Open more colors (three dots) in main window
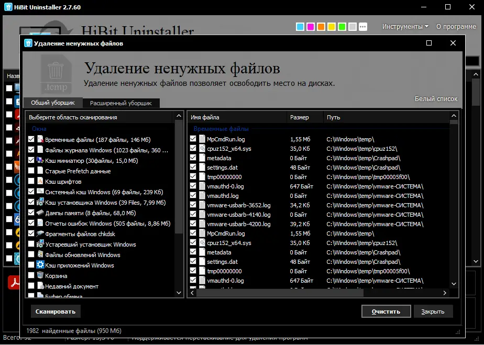Viewport: 484px width, 345px height. coord(363,27)
